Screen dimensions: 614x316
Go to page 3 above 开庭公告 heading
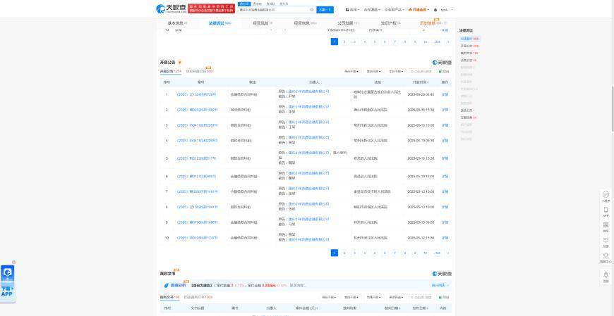click(x=354, y=42)
